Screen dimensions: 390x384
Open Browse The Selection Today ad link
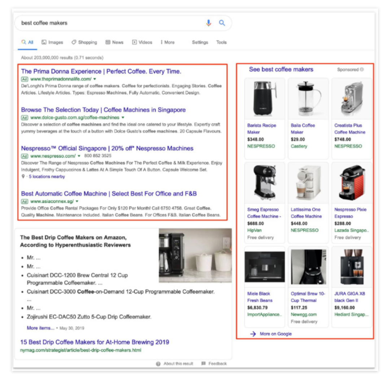coord(103,110)
